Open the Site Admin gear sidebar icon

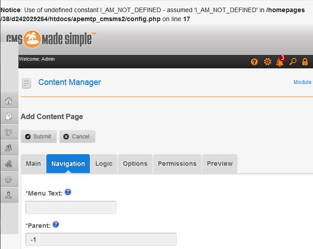(x=9, y=179)
